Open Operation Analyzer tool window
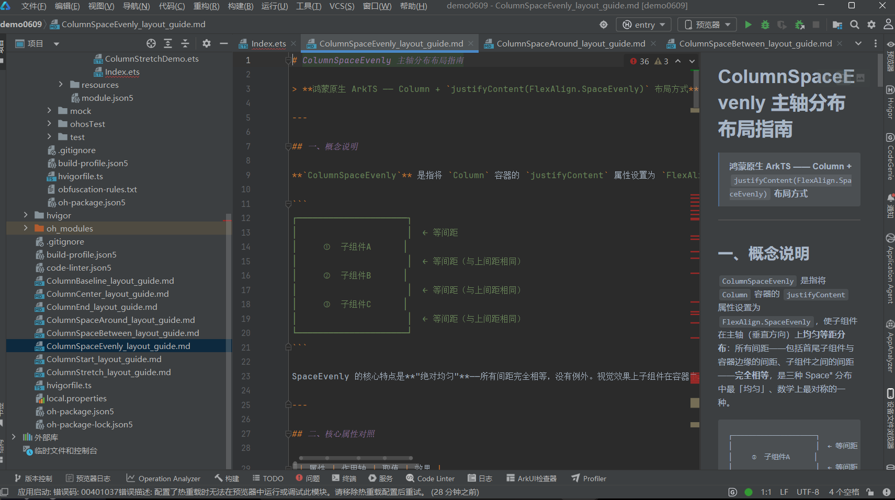The height and width of the screenshot is (500, 895). [163, 479]
